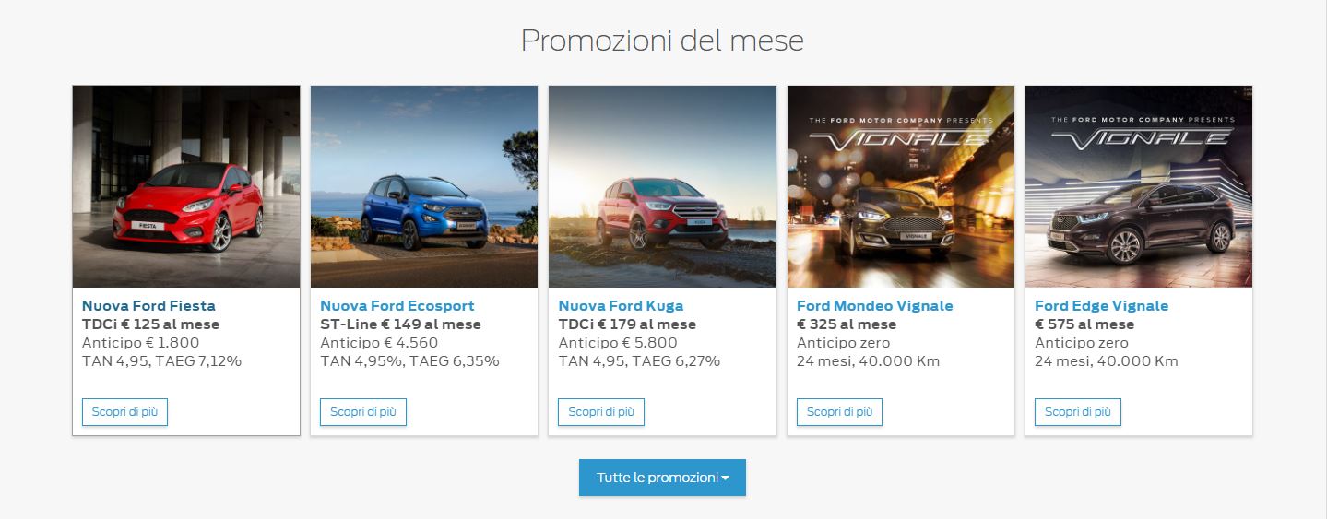Open the Ford Mondeo Vignale image
This screenshot has width=1327, height=519.
pyautogui.click(x=901, y=186)
